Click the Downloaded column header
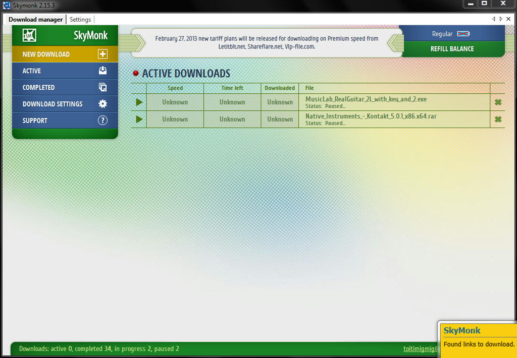 [280, 88]
